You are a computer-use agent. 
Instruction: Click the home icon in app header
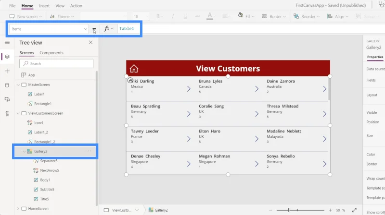tap(134, 69)
